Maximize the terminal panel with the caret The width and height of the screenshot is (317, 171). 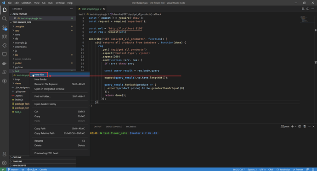click(x=309, y=127)
